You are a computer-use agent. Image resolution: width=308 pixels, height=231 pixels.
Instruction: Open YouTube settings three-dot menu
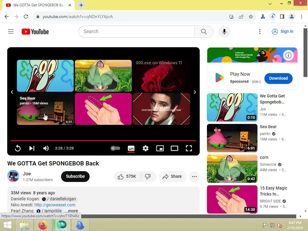click(x=260, y=31)
